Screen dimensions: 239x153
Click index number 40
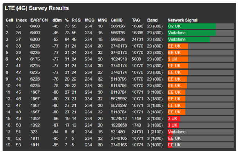click(18, 59)
